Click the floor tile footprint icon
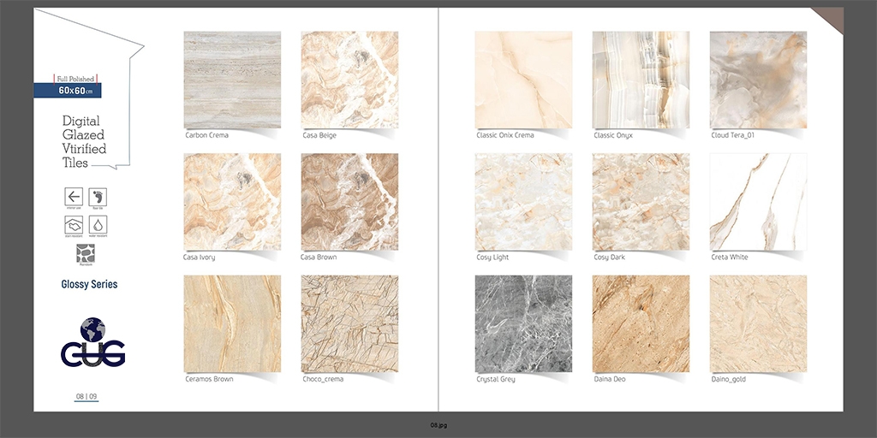 98,197
